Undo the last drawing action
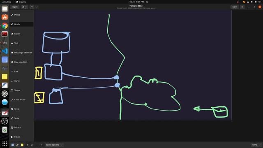 click(x=32, y=7)
